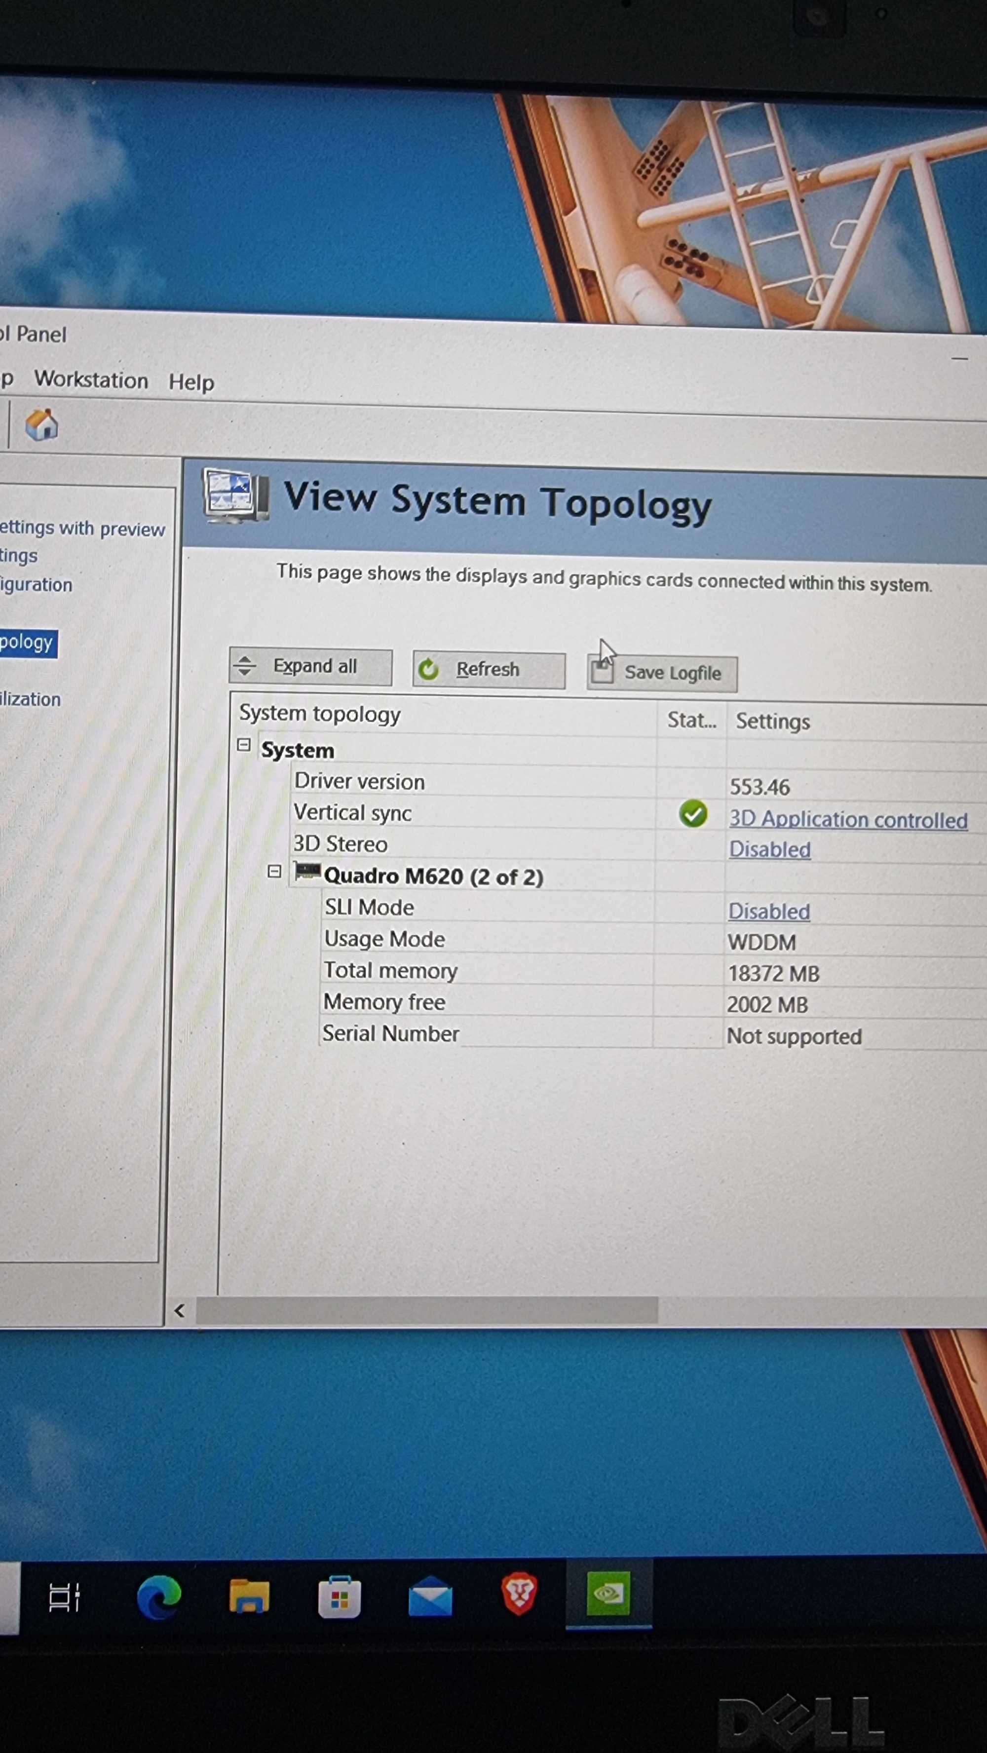This screenshot has width=987, height=1753.
Task: Select the Quadro M620 (2 of 2) item
Action: pos(434,876)
